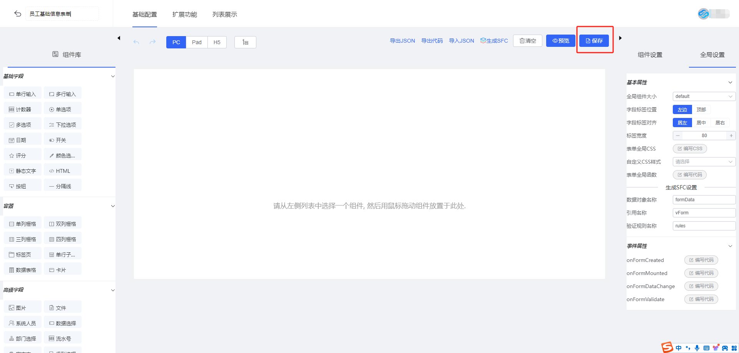Collapse the 基础字段 section
The image size is (739, 353).
[x=113, y=76]
